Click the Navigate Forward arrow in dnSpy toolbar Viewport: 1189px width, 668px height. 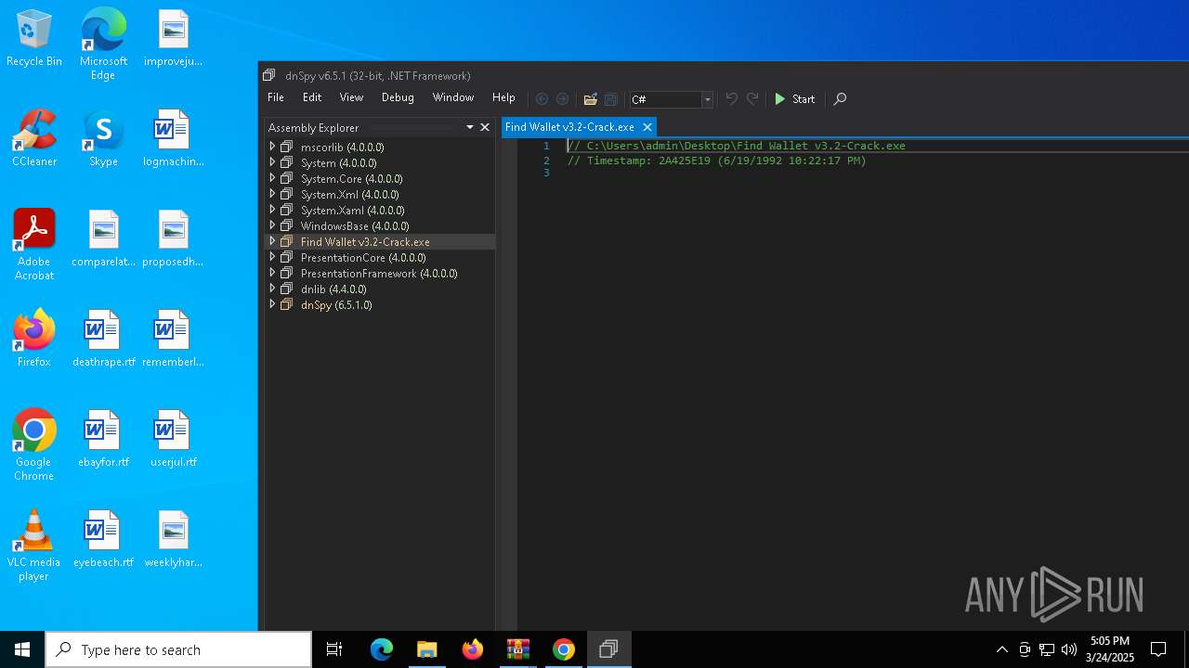(x=562, y=99)
